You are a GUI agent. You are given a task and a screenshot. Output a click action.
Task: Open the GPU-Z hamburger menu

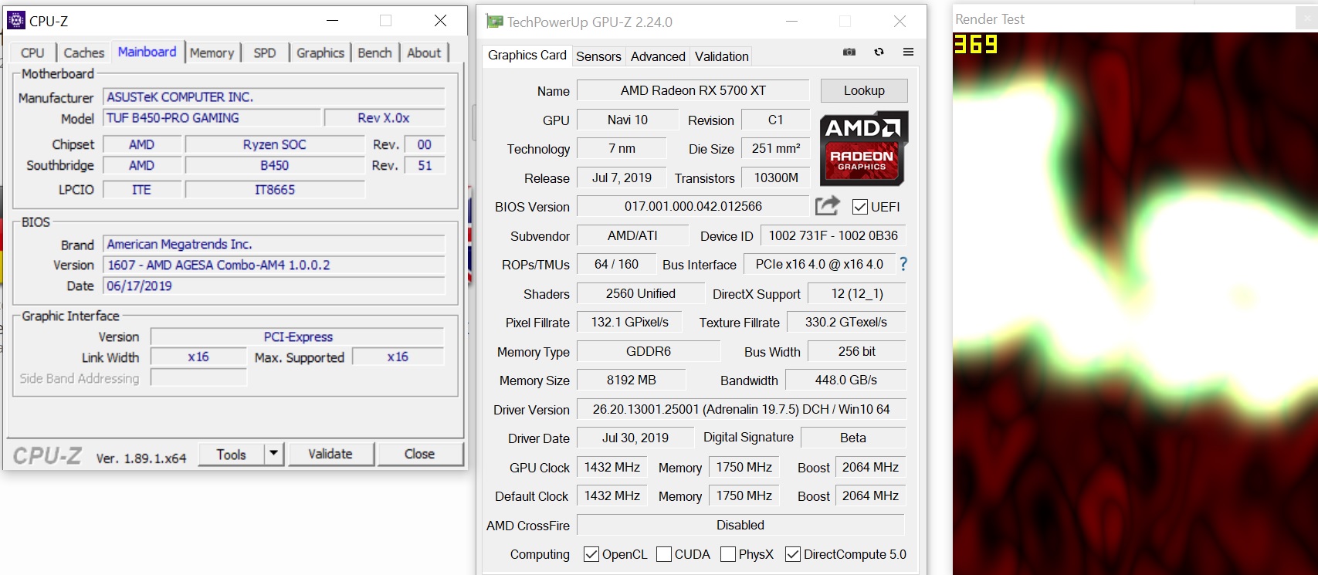pyautogui.click(x=908, y=52)
